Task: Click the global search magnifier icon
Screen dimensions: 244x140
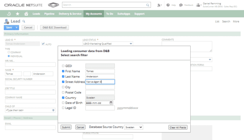Action: (x=148, y=5)
